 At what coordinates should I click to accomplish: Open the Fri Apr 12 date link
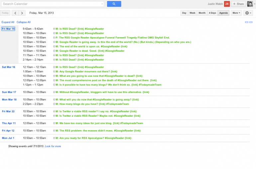[x=8, y=131]
